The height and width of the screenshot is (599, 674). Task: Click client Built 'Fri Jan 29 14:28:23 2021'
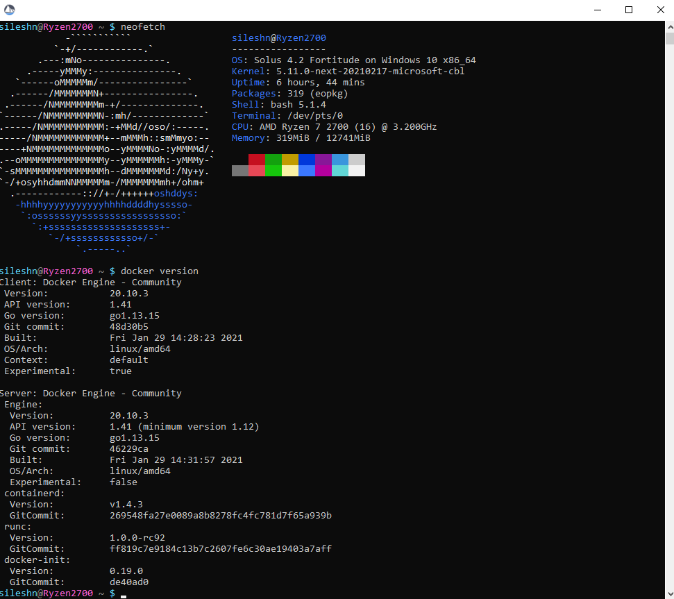176,338
